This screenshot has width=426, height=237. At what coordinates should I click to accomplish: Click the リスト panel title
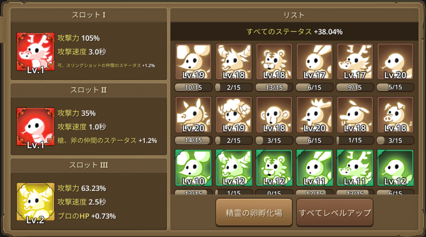coord(294,15)
